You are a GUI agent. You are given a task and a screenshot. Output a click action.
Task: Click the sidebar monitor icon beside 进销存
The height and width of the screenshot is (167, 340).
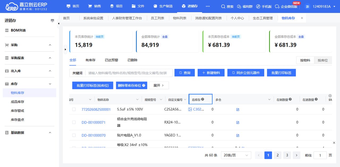52,21
